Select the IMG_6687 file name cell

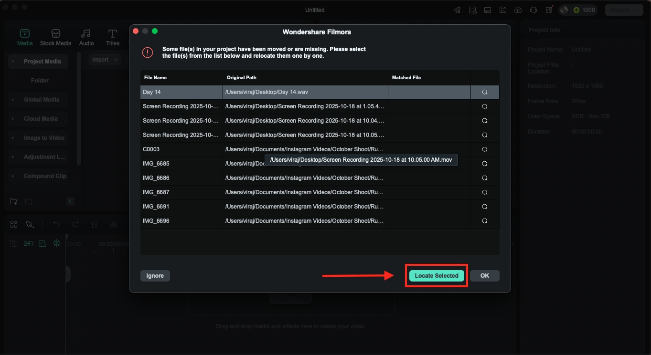click(x=181, y=192)
